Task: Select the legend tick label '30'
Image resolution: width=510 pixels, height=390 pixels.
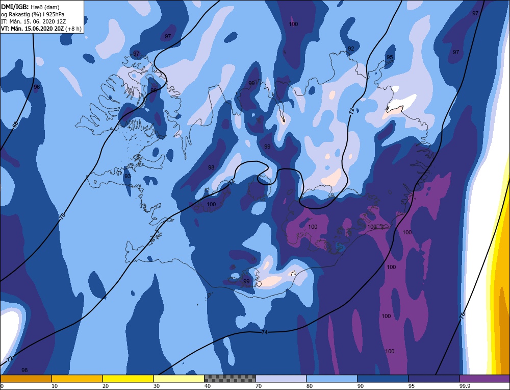Action: click(157, 386)
